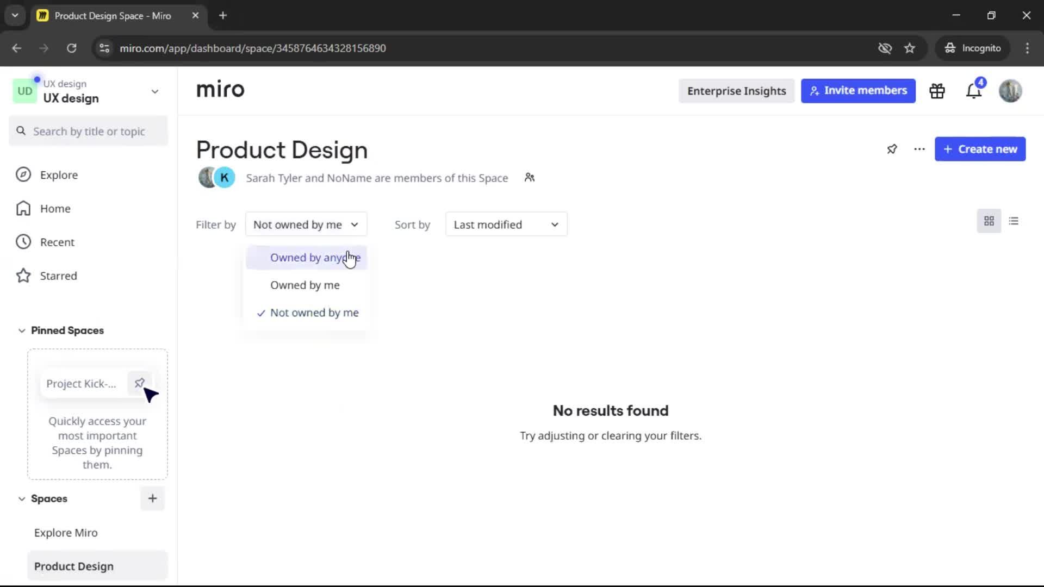
Task: Open the Sort by Last modified dropdown
Action: pyautogui.click(x=506, y=224)
